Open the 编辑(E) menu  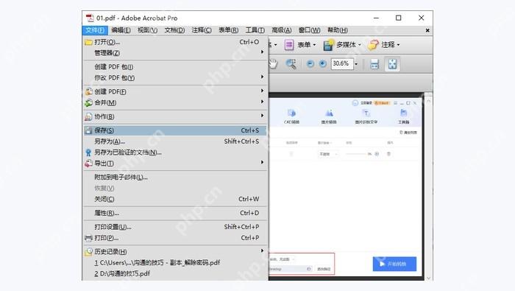tap(121, 30)
